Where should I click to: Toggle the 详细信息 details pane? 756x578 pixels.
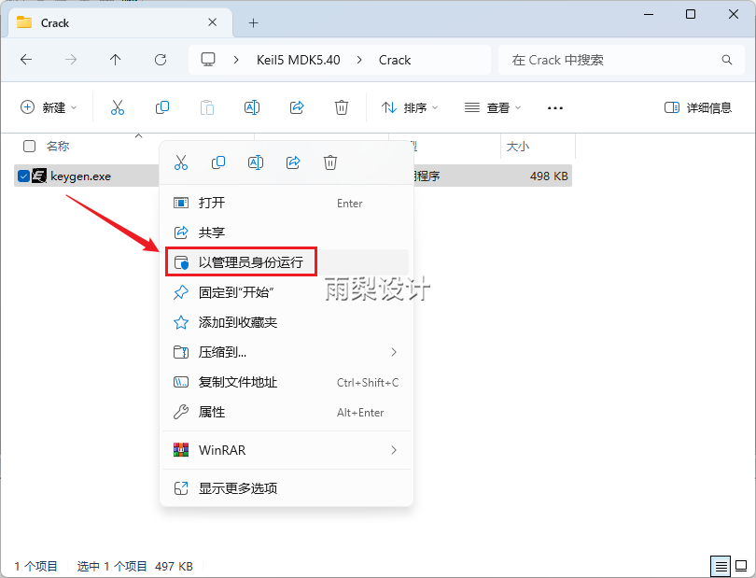698,107
